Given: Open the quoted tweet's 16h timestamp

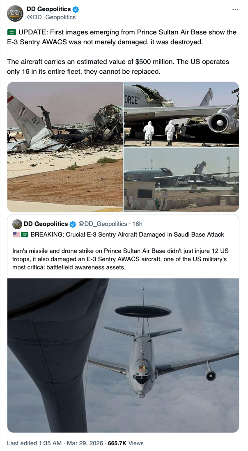Looking at the screenshot, I should point(138,224).
